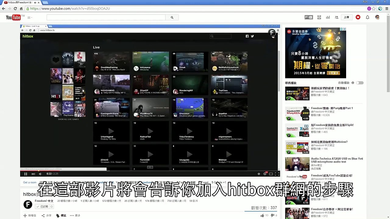The image size is (390, 219).
Task: Open video 遊戲玩家們的最愛「實況咖」
Action: (330, 88)
